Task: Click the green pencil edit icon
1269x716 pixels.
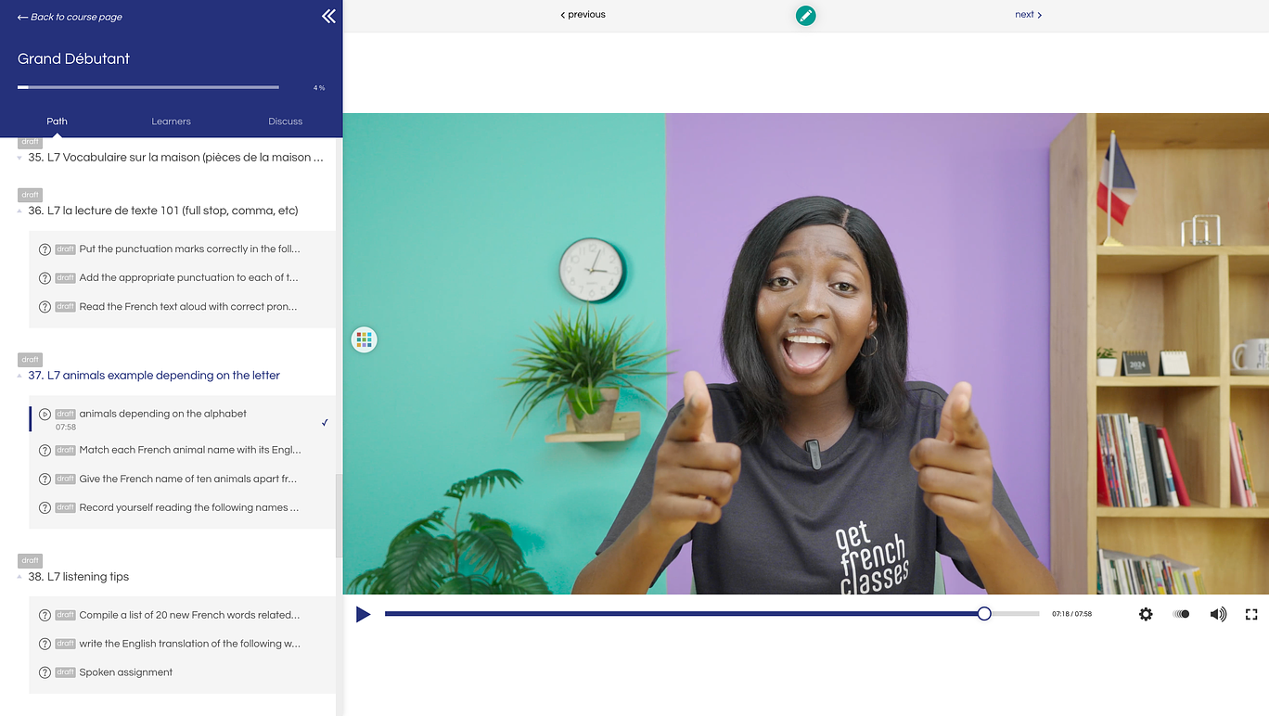Action: (x=805, y=15)
